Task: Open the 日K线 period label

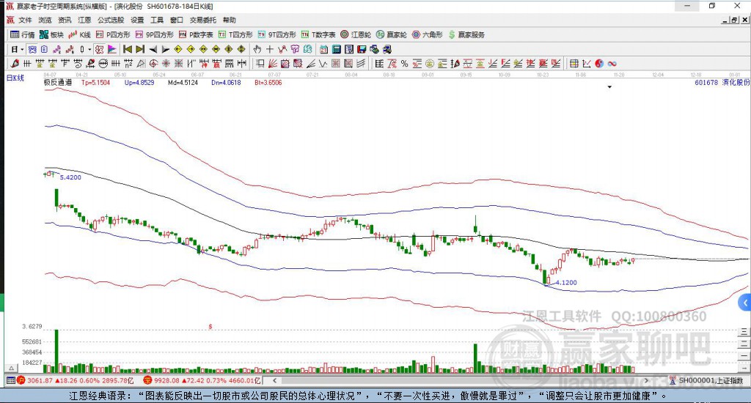Action: pyautogui.click(x=15, y=77)
